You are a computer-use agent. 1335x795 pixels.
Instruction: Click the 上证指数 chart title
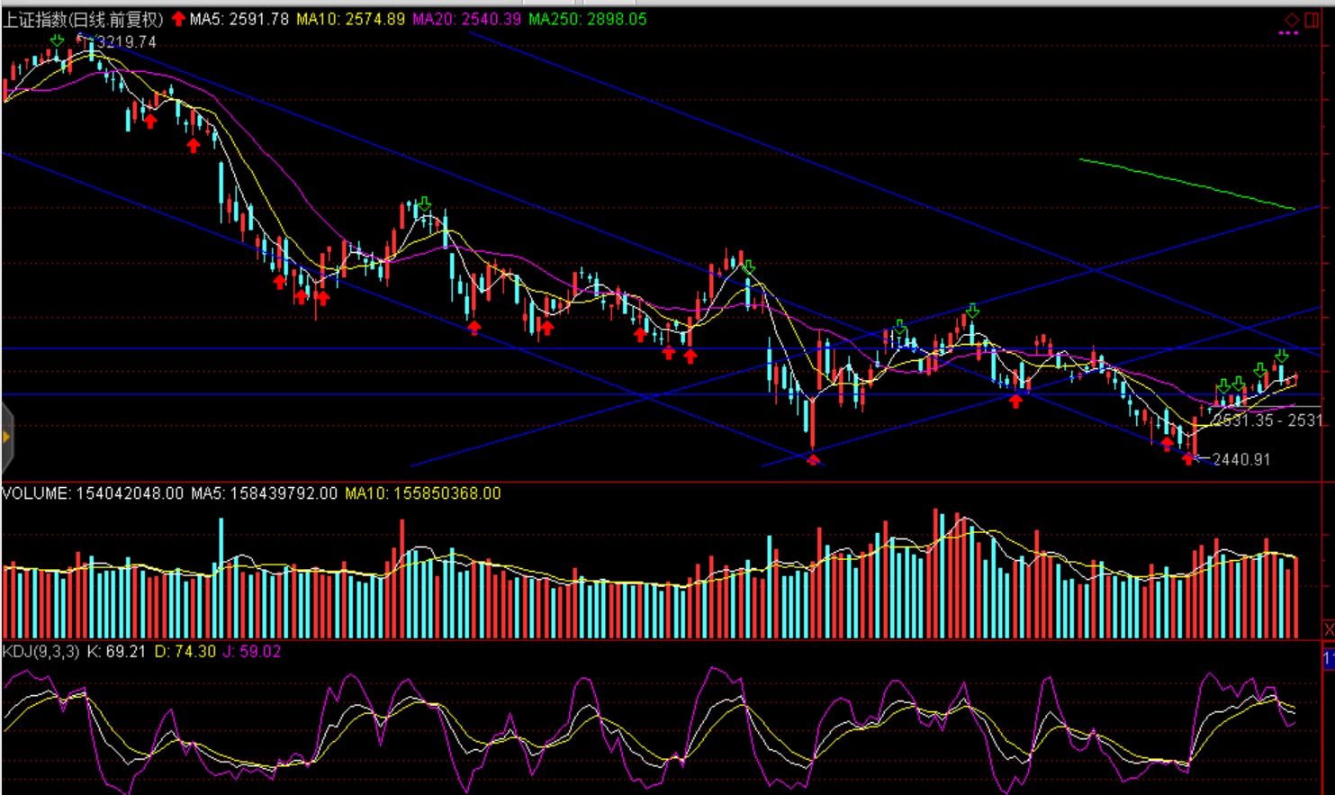(x=83, y=19)
